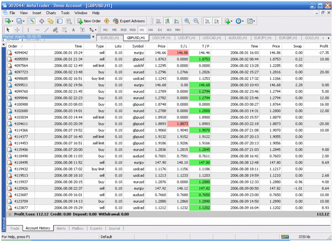Close the Market Watch panel
Image resolution: width=333 pixels, height=241 pixels.
coord(93,37)
